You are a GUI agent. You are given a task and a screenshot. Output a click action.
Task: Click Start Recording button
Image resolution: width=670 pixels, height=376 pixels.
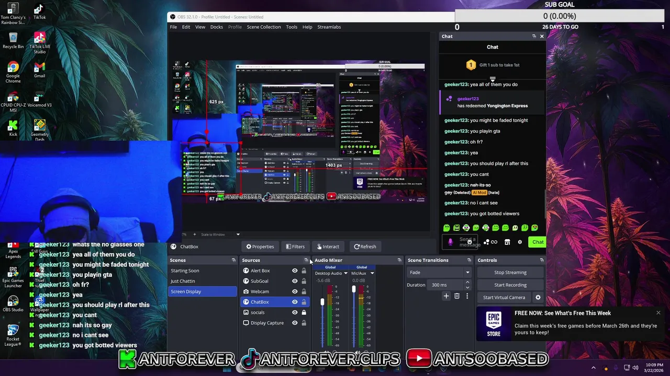pyautogui.click(x=510, y=285)
